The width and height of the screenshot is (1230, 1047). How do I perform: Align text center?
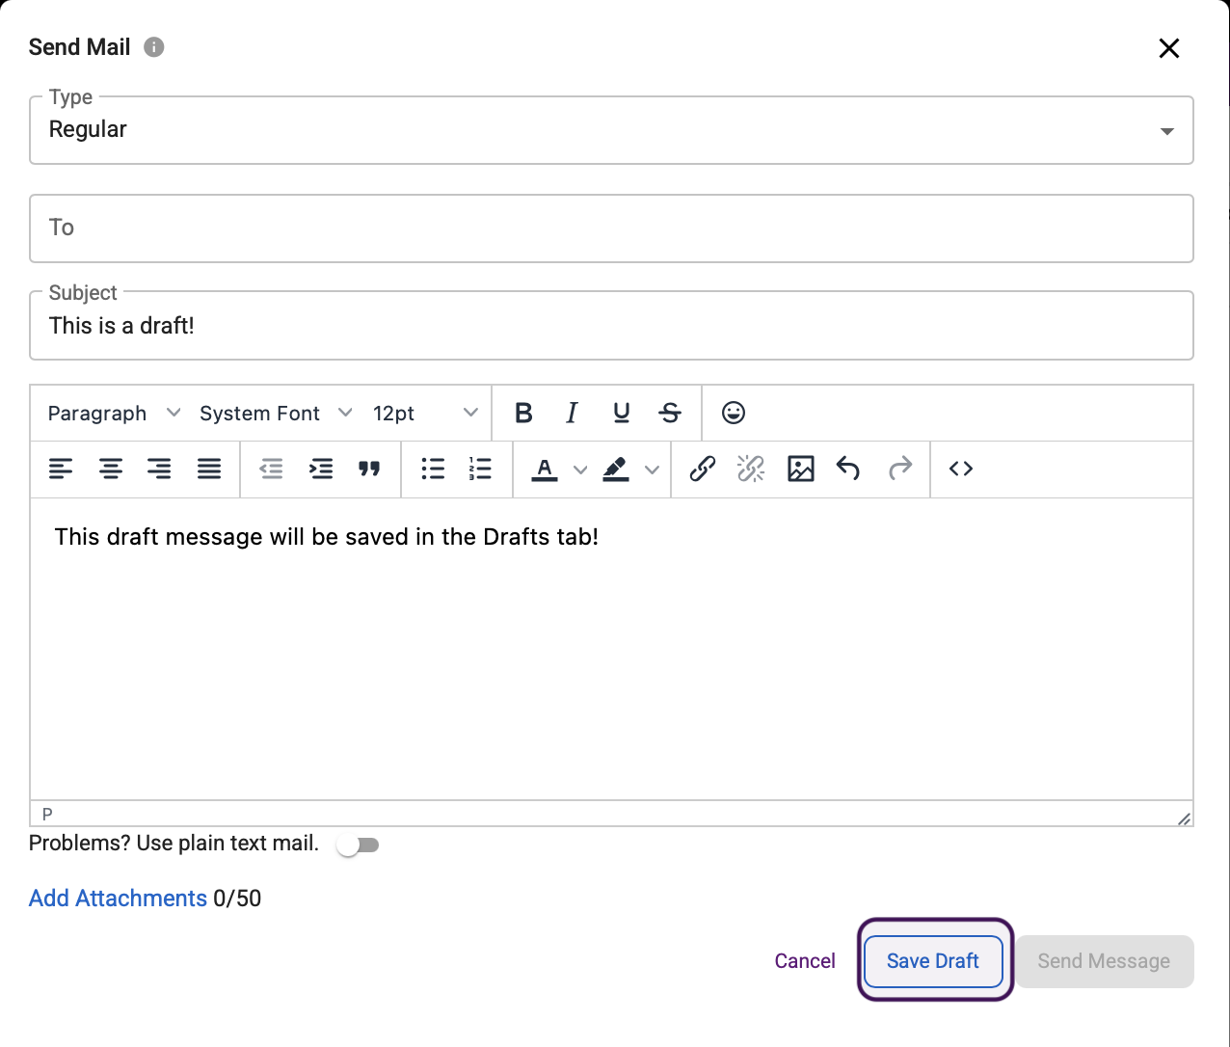111,470
